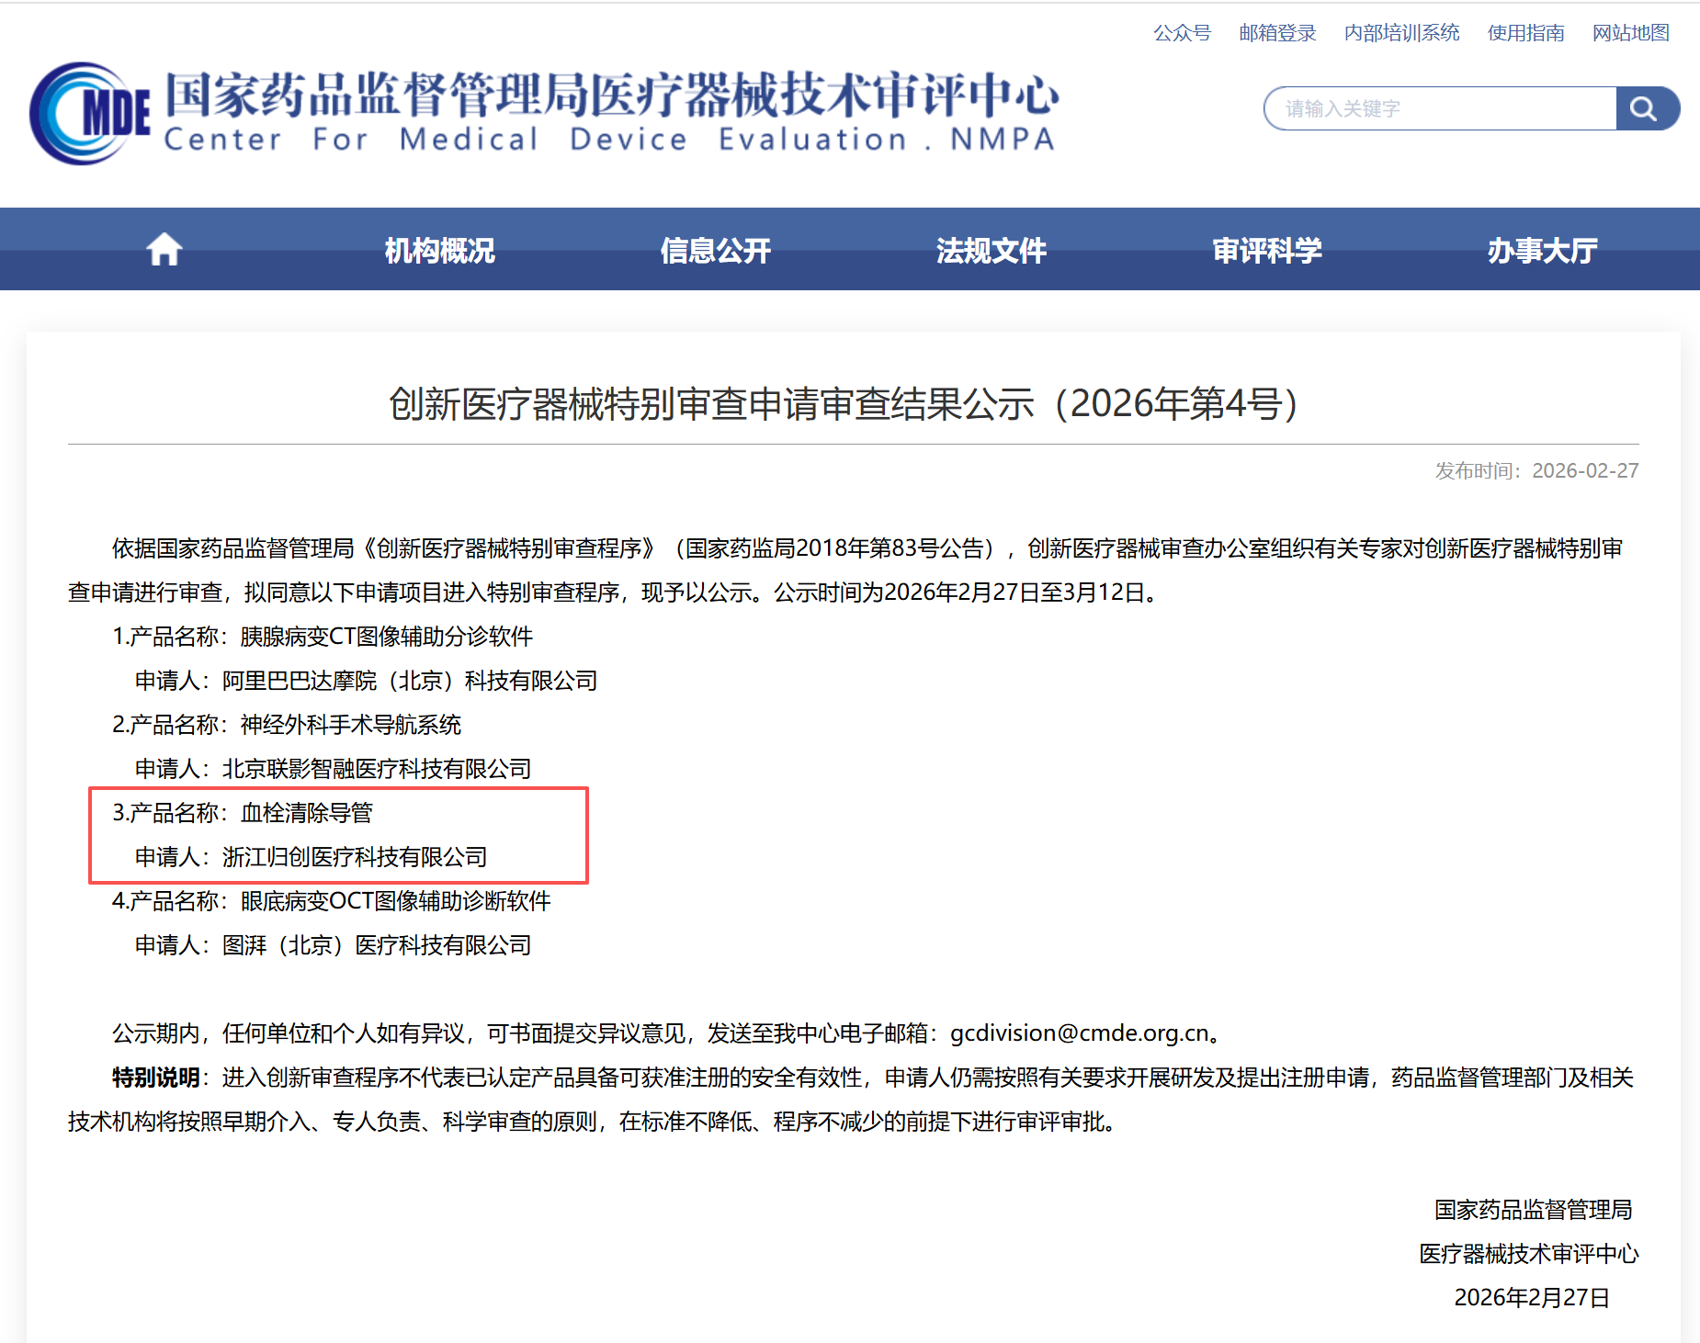Click signature line 国家药品监督管理局
Viewport: 1700px width, 1343px height.
point(1533,1210)
